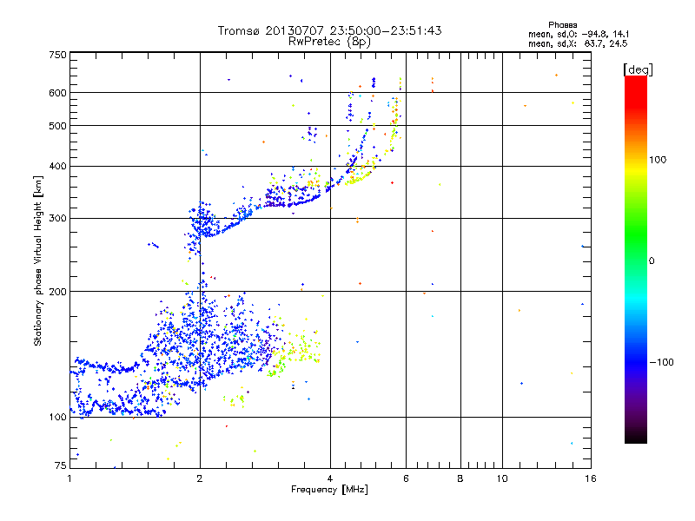Click the colorbar tick label '-100'
The image size is (695, 521).
coord(661,362)
